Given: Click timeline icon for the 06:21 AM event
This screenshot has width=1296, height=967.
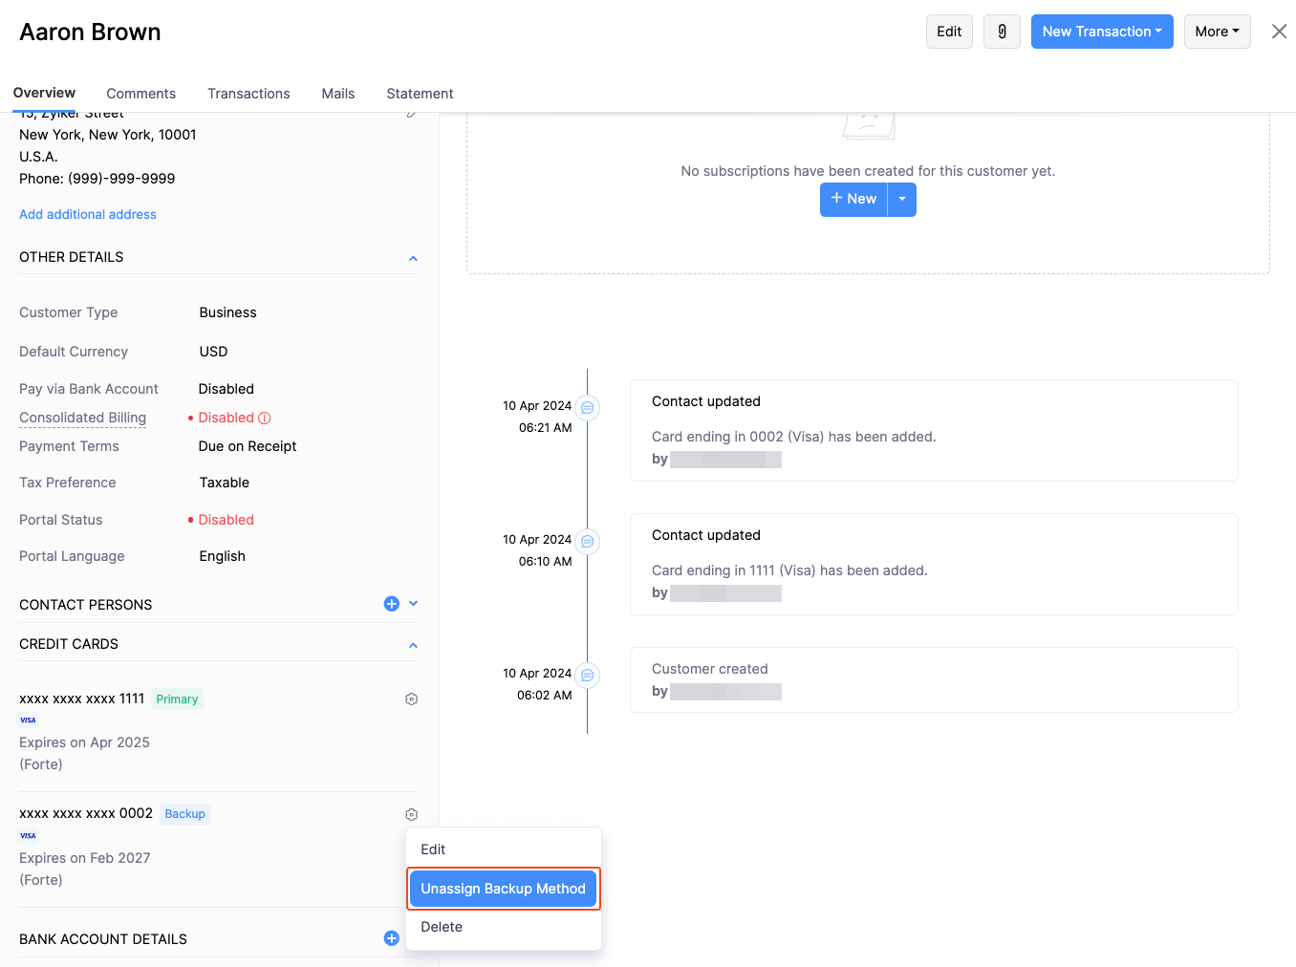Looking at the screenshot, I should coord(588,407).
